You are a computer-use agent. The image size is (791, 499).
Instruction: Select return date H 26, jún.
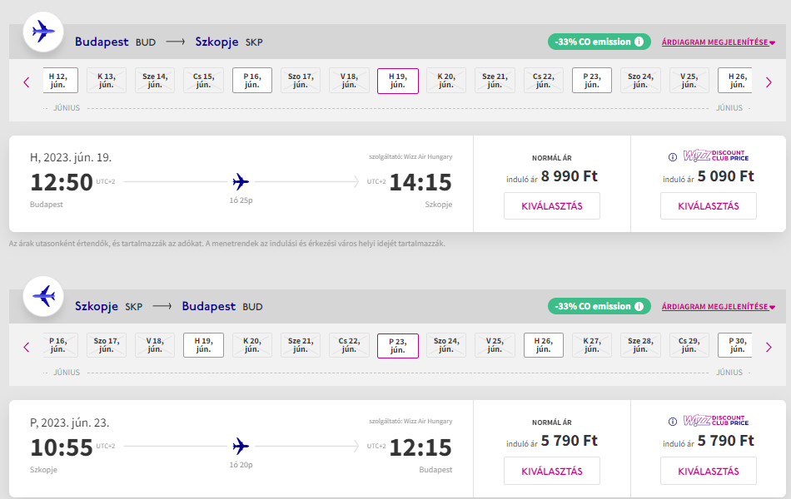click(x=543, y=344)
